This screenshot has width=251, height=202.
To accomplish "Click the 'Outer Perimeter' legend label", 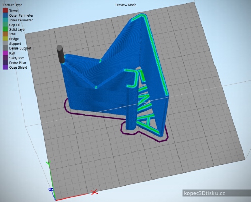I will [21, 15].
